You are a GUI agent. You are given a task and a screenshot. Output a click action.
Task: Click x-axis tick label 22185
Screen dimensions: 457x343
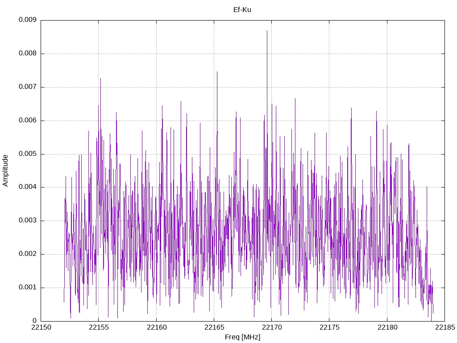[x=445, y=327]
